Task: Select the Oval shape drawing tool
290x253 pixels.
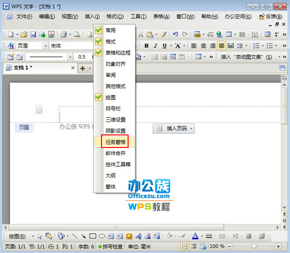Action: [102, 236]
